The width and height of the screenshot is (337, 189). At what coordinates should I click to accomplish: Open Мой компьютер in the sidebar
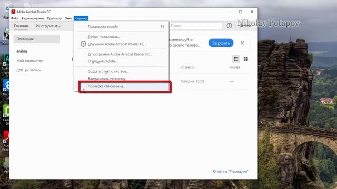click(29, 61)
